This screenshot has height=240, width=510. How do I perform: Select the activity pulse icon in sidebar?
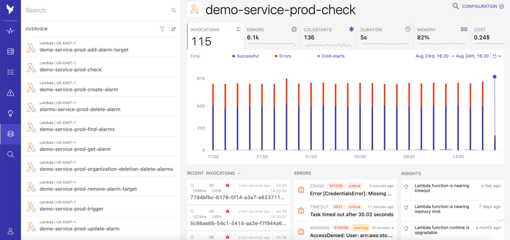click(10, 30)
